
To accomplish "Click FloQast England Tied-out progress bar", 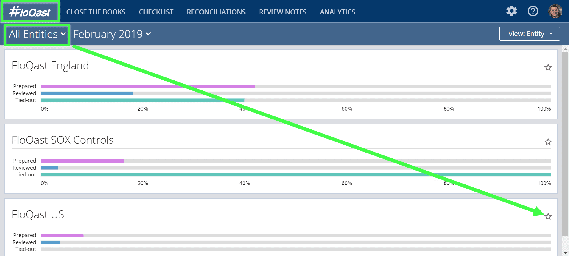I will (295, 100).
